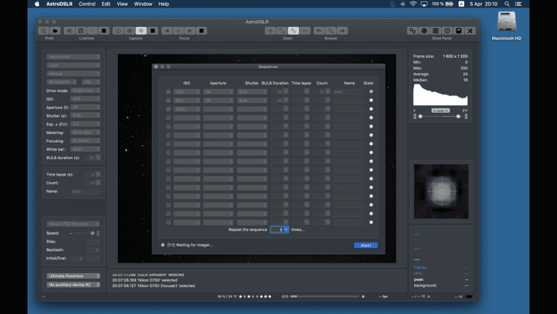Open the Window menu
This screenshot has height=314, width=557.
click(x=143, y=4)
